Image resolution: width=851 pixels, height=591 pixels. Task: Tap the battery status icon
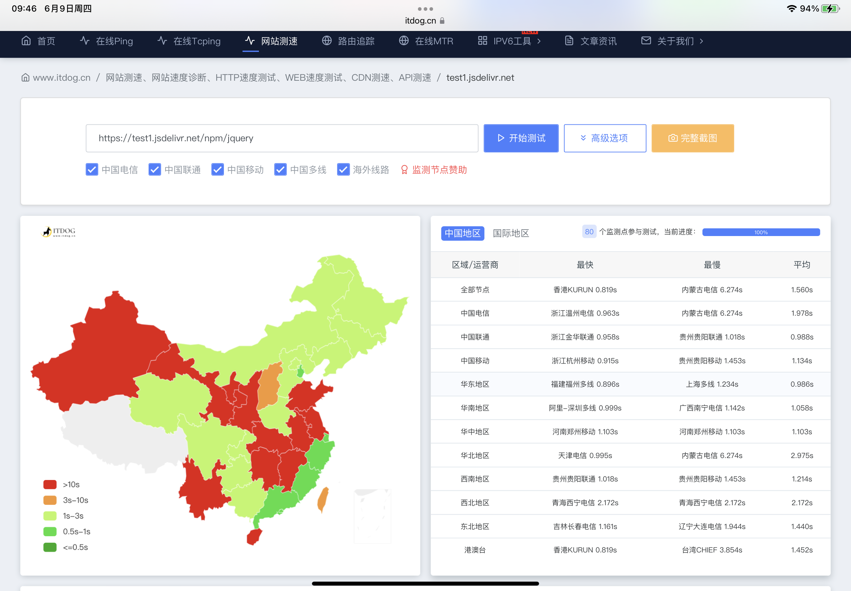click(830, 9)
